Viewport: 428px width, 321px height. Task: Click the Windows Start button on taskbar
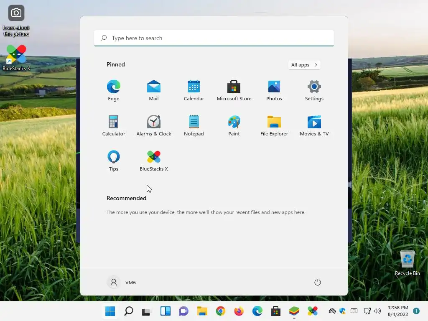(110, 311)
